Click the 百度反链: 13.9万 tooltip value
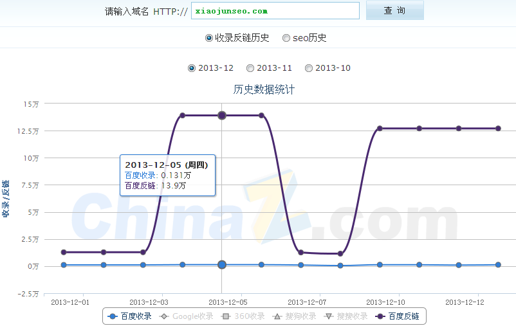Screen dimensions: 516x326 pyautogui.click(x=155, y=186)
